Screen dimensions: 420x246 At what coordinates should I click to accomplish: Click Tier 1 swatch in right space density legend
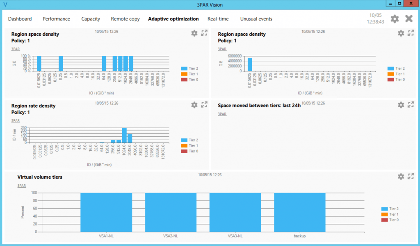pyautogui.click(x=390, y=74)
